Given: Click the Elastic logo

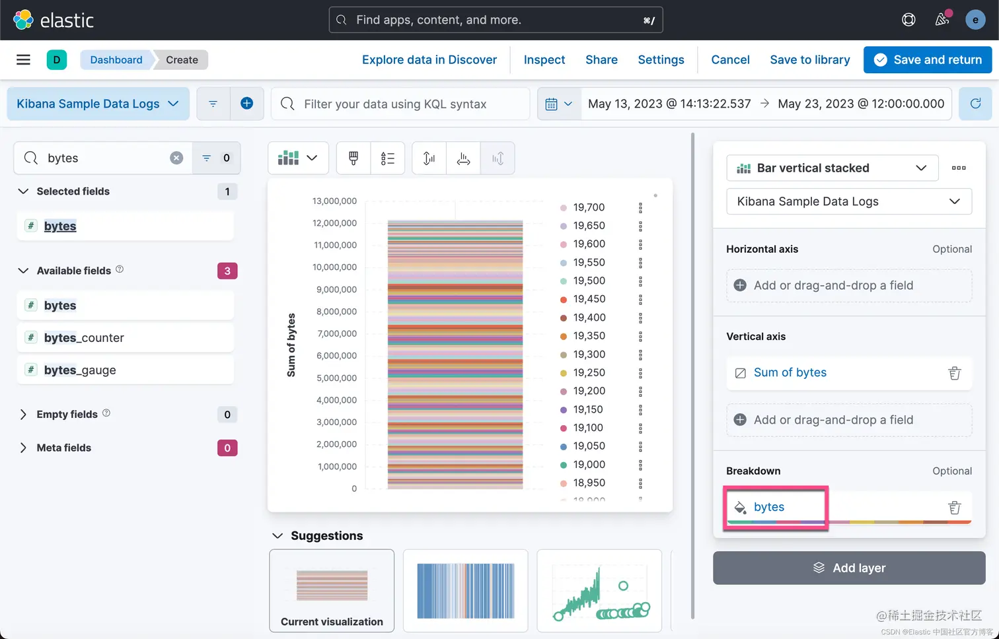Looking at the screenshot, I should (54, 20).
